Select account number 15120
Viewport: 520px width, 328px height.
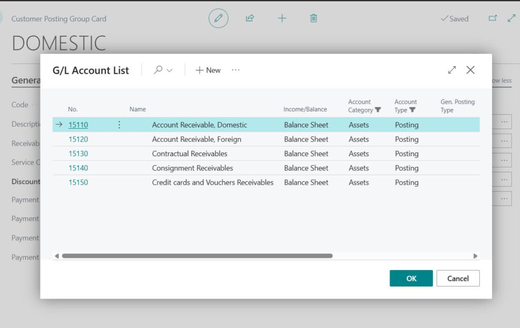(x=78, y=139)
